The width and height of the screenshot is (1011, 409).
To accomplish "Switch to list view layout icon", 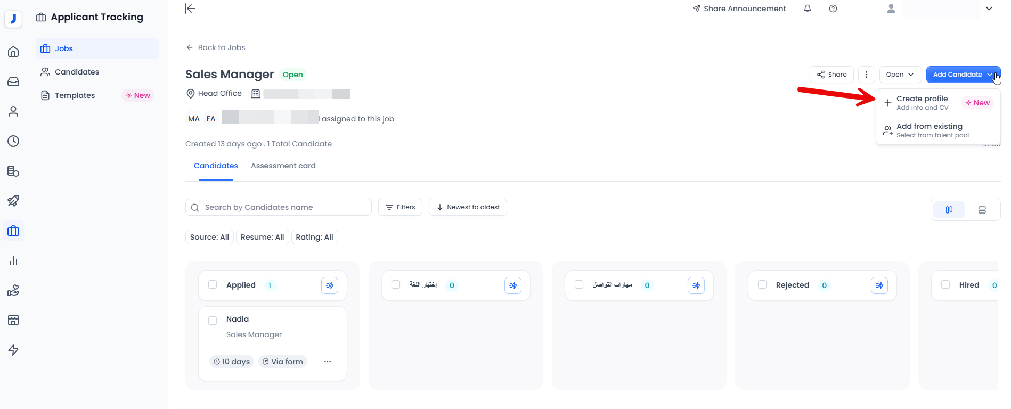I will pos(982,210).
